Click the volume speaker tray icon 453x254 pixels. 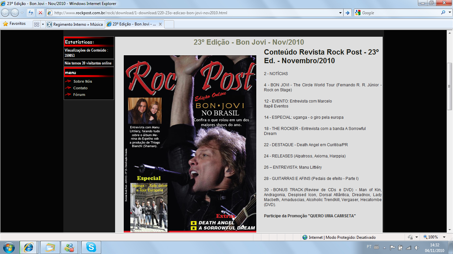tap(417, 247)
